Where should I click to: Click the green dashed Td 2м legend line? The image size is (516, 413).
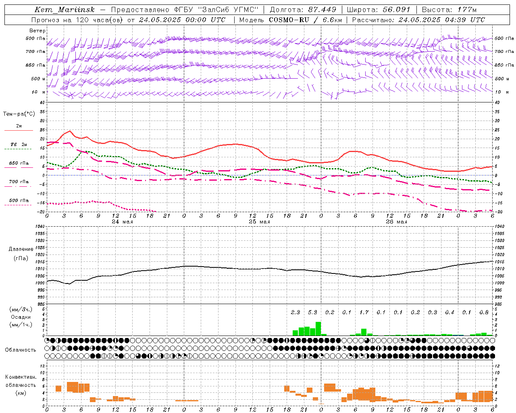[19, 149]
